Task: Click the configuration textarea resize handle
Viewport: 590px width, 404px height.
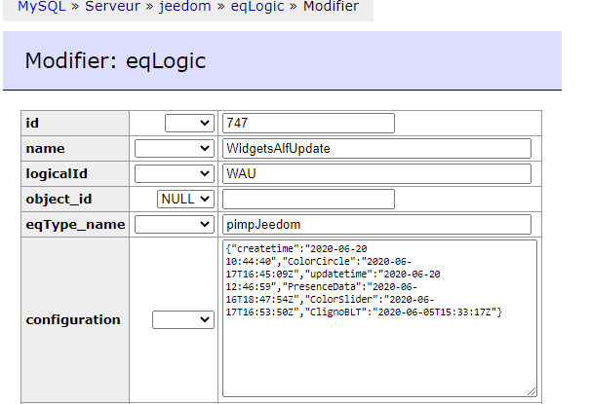Action: click(x=532, y=391)
